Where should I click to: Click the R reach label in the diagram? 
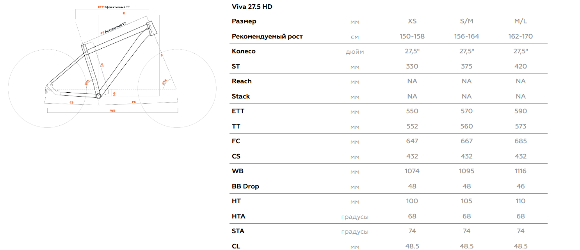[124, 13]
